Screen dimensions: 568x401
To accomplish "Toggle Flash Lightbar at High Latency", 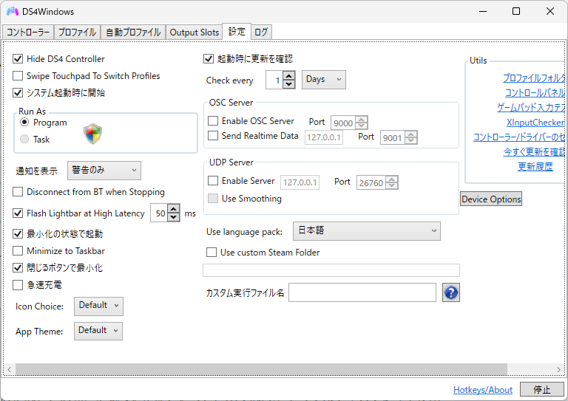I will click(x=18, y=213).
